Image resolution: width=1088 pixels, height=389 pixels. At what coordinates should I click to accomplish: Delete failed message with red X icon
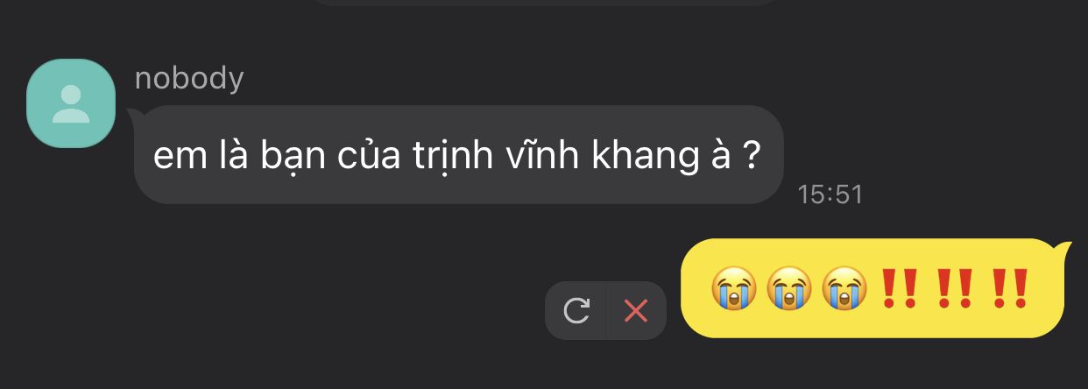click(635, 310)
